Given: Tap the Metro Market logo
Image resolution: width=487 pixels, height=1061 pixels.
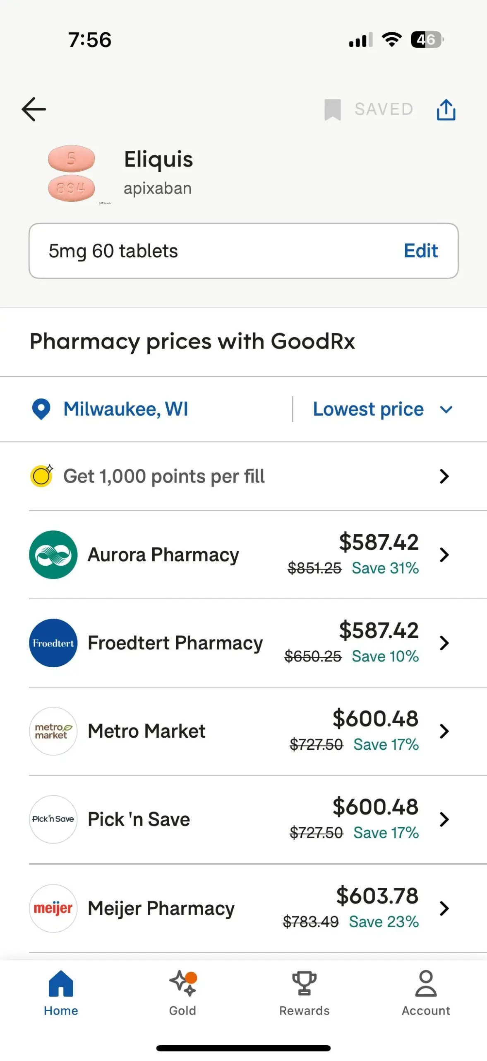Looking at the screenshot, I should tap(53, 731).
